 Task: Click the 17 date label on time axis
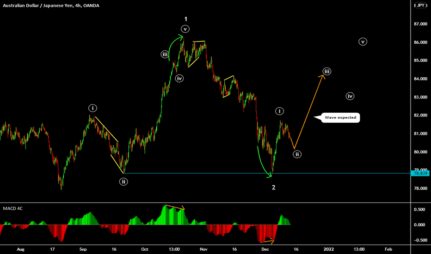point(52,249)
